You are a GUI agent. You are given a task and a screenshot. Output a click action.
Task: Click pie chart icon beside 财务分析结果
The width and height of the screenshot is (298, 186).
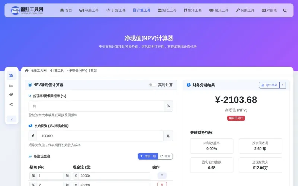[x=188, y=85]
